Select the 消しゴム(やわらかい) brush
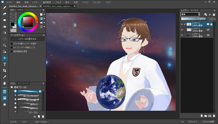The image size is (218, 124). click(x=28, y=96)
